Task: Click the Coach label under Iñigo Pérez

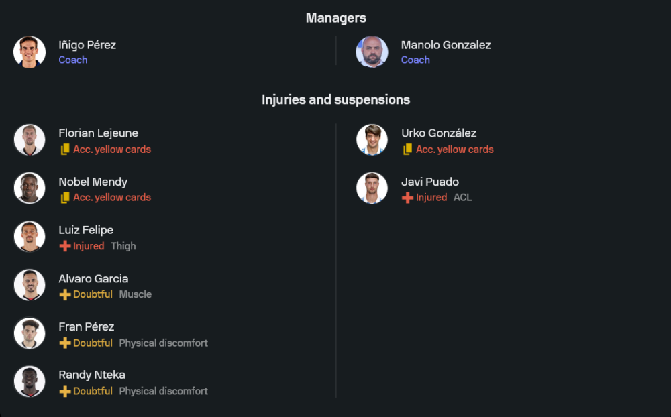Action: coord(72,60)
